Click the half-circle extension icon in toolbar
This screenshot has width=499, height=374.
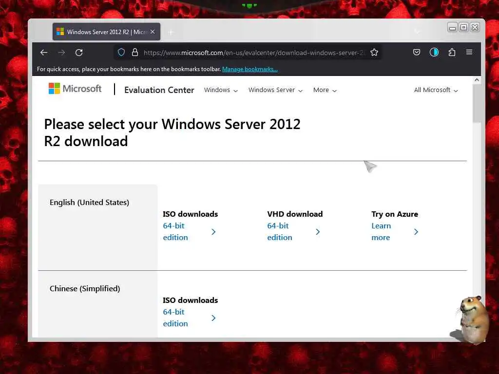[434, 52]
